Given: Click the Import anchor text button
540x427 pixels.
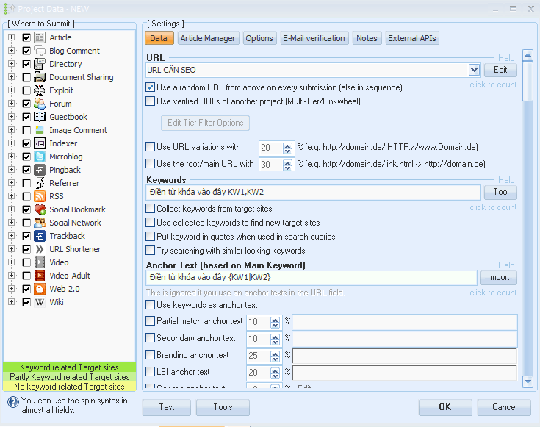Looking at the screenshot, I should click(498, 277).
